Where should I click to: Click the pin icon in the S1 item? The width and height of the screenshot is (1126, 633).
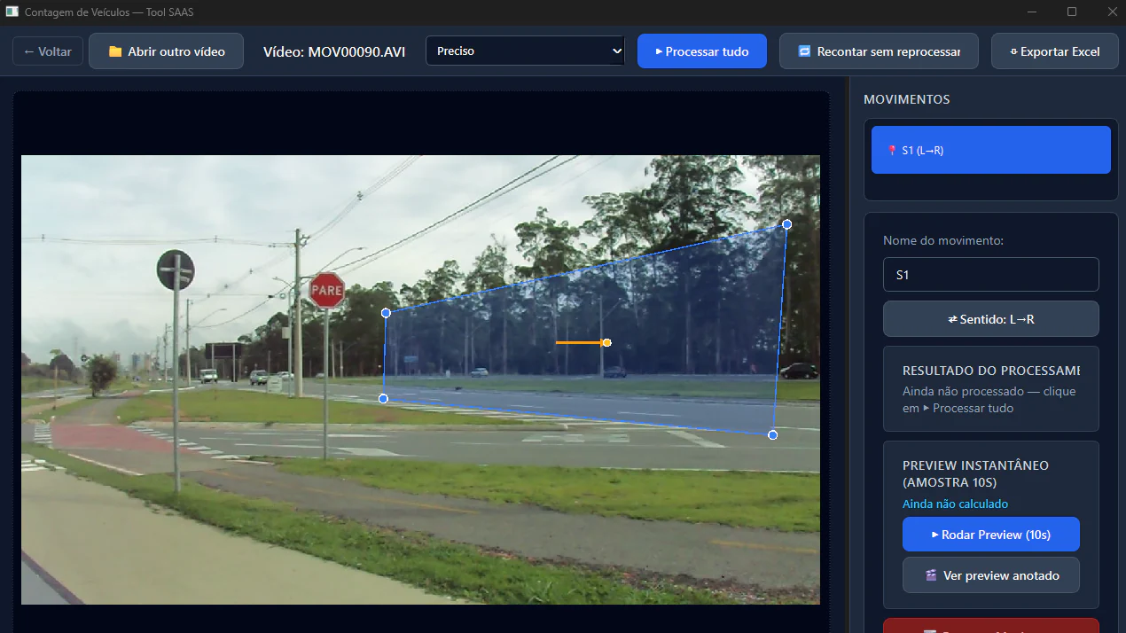(892, 151)
